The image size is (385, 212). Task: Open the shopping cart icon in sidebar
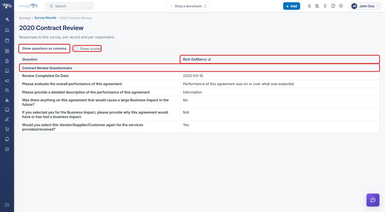(x=7, y=129)
